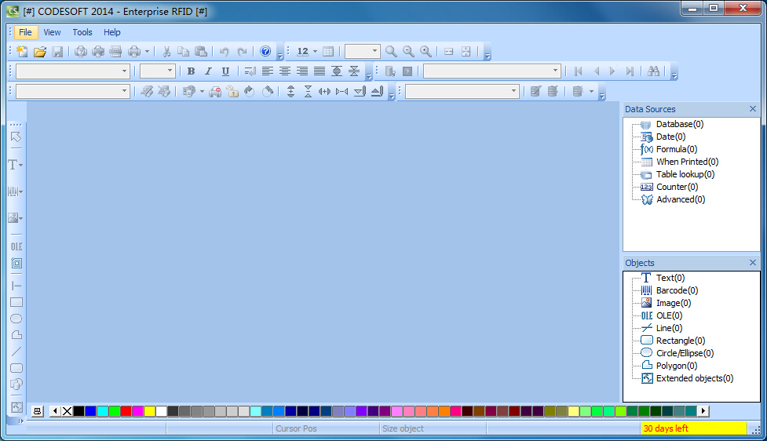This screenshot has width=767, height=441.
Task: Click the New document icon
Action: pyautogui.click(x=22, y=51)
